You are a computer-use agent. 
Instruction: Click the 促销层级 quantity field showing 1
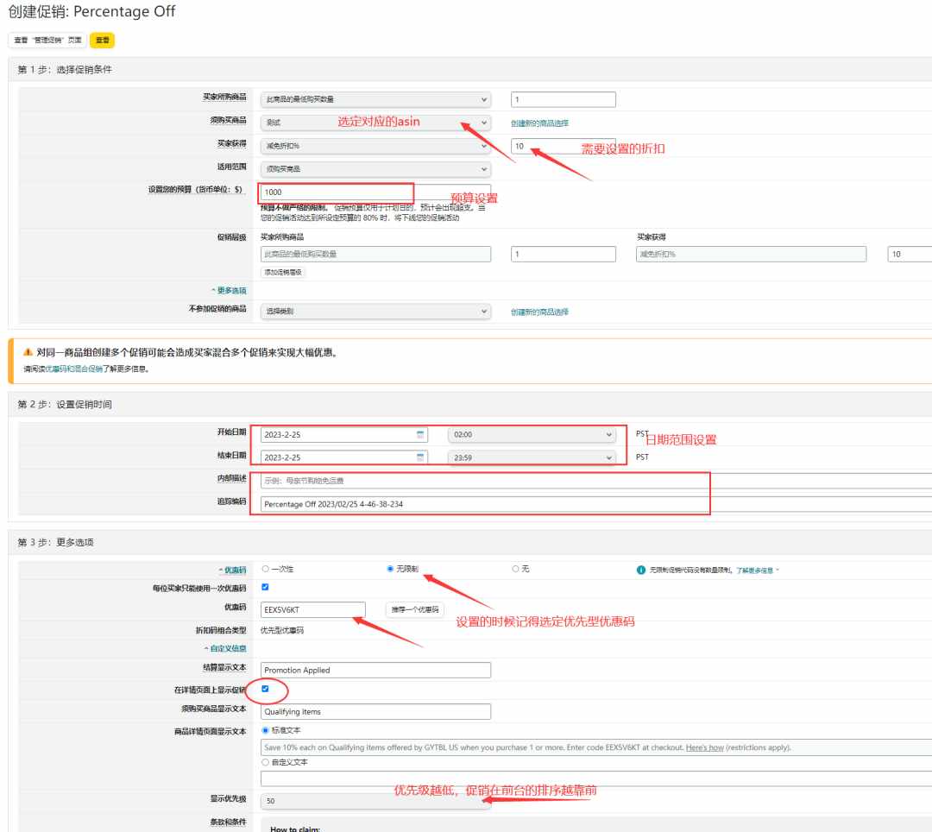click(564, 254)
